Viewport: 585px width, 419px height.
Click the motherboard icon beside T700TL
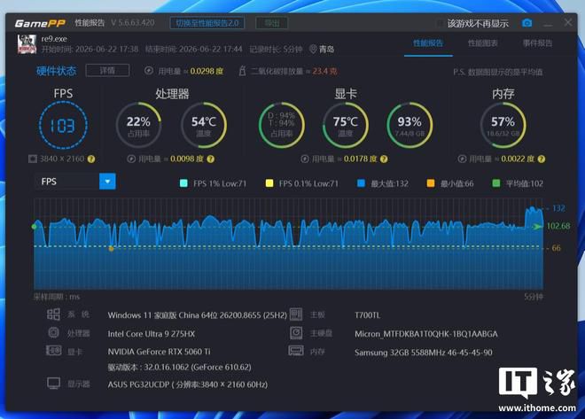[x=296, y=314]
